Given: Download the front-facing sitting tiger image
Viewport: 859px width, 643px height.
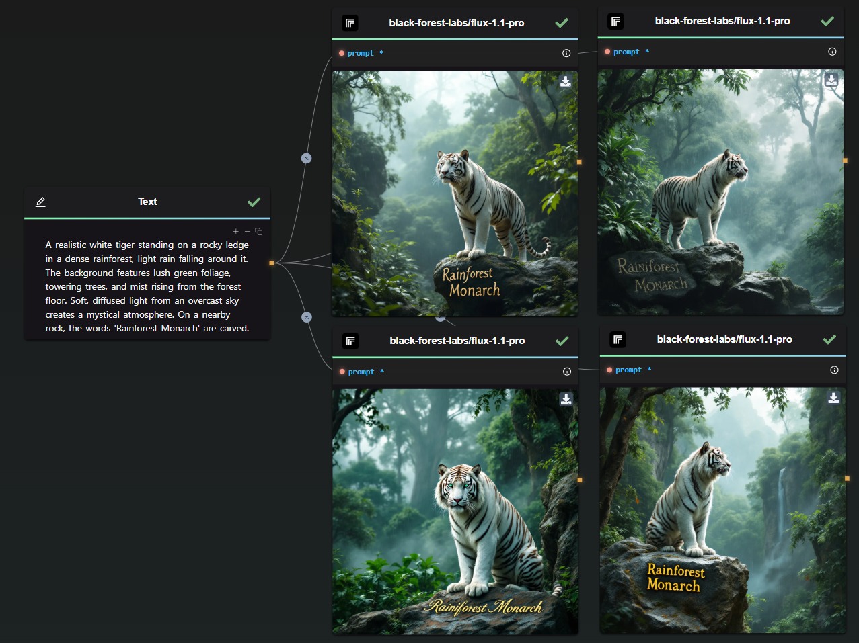Looking at the screenshot, I should 566,399.
